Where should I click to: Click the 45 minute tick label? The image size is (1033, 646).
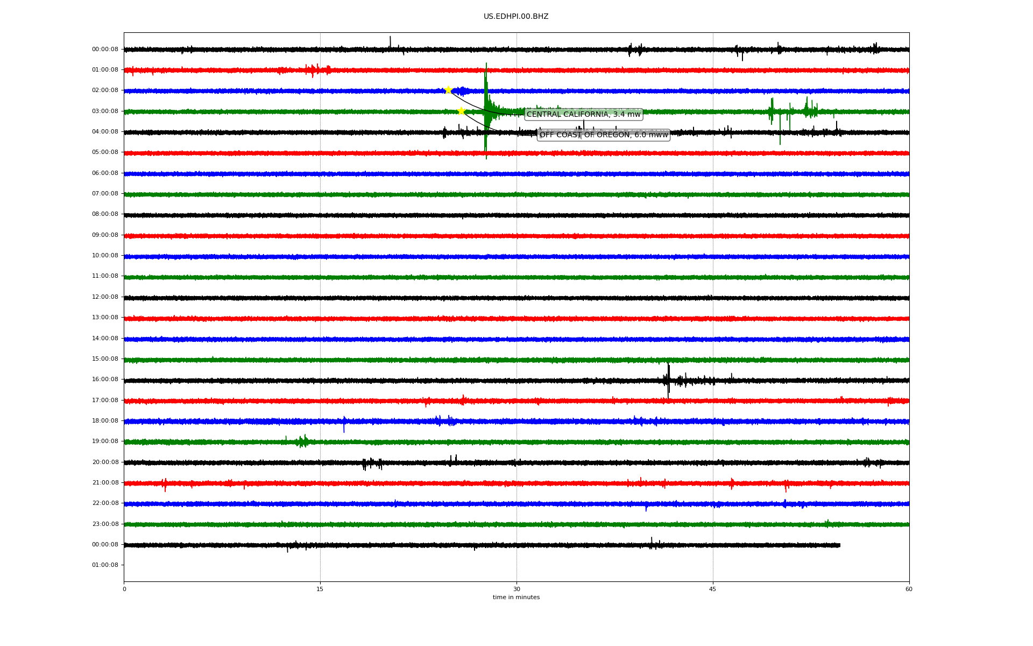(x=713, y=589)
